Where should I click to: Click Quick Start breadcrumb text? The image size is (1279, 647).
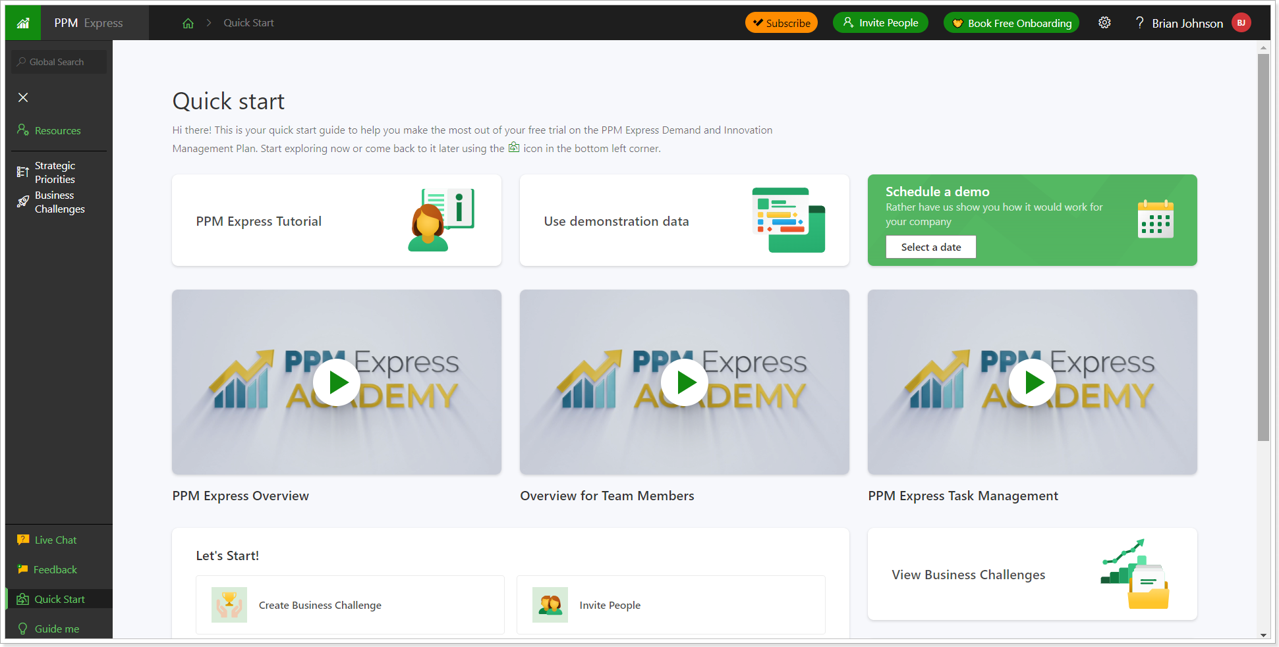[x=248, y=23]
